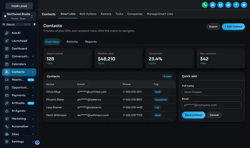
Task: Click the green phone dialer icon
Action: pyautogui.click(x=205, y=5)
